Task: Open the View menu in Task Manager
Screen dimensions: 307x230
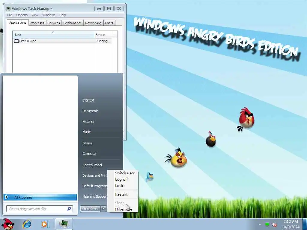Action: tap(35, 15)
